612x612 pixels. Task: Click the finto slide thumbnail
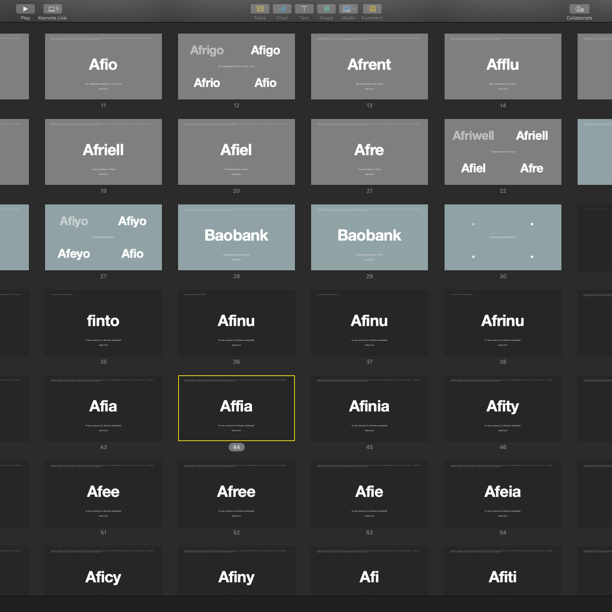click(x=103, y=323)
